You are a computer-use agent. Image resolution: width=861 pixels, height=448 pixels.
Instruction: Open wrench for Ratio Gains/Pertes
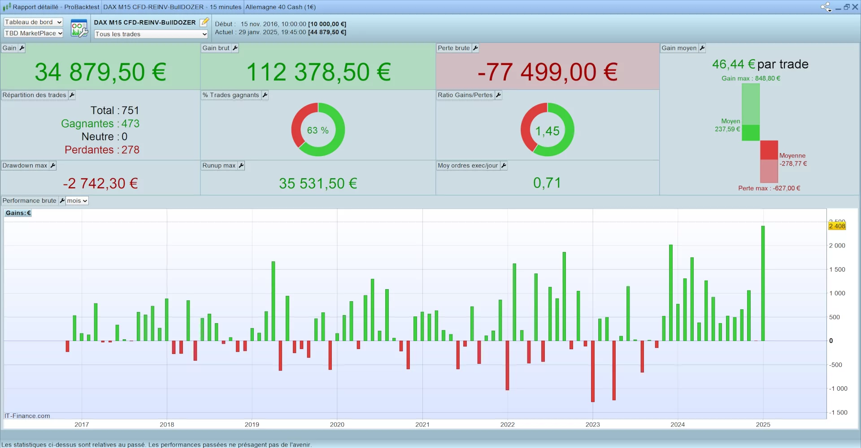[498, 95]
